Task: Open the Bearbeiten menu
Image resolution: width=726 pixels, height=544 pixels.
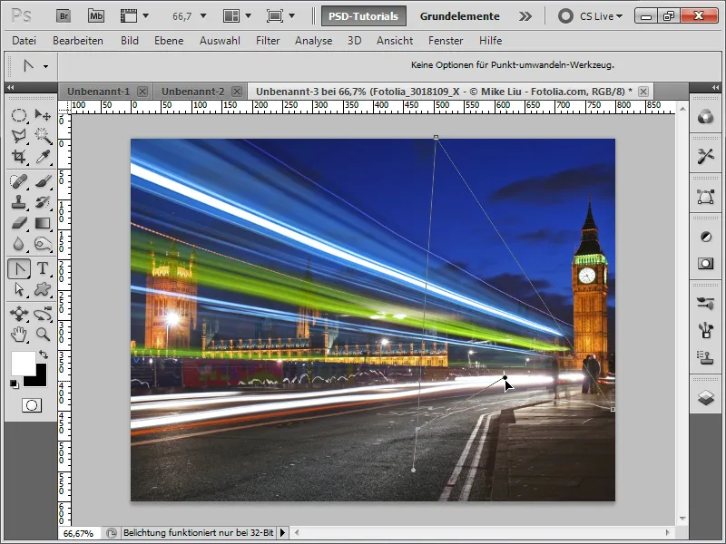Action: [x=78, y=41]
